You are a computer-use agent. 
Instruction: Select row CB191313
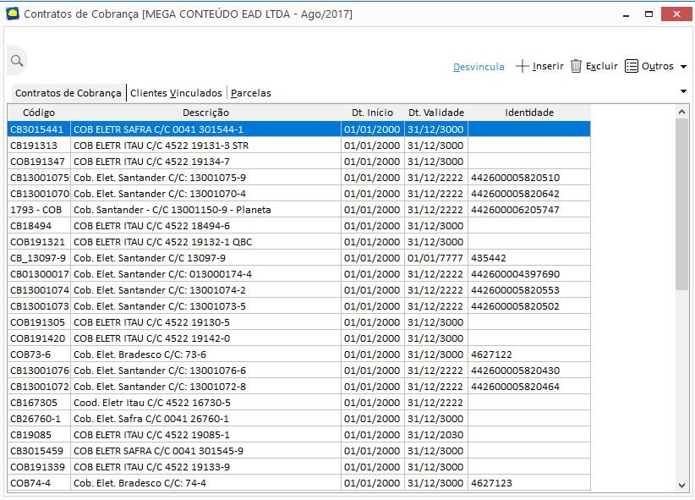pos(298,146)
